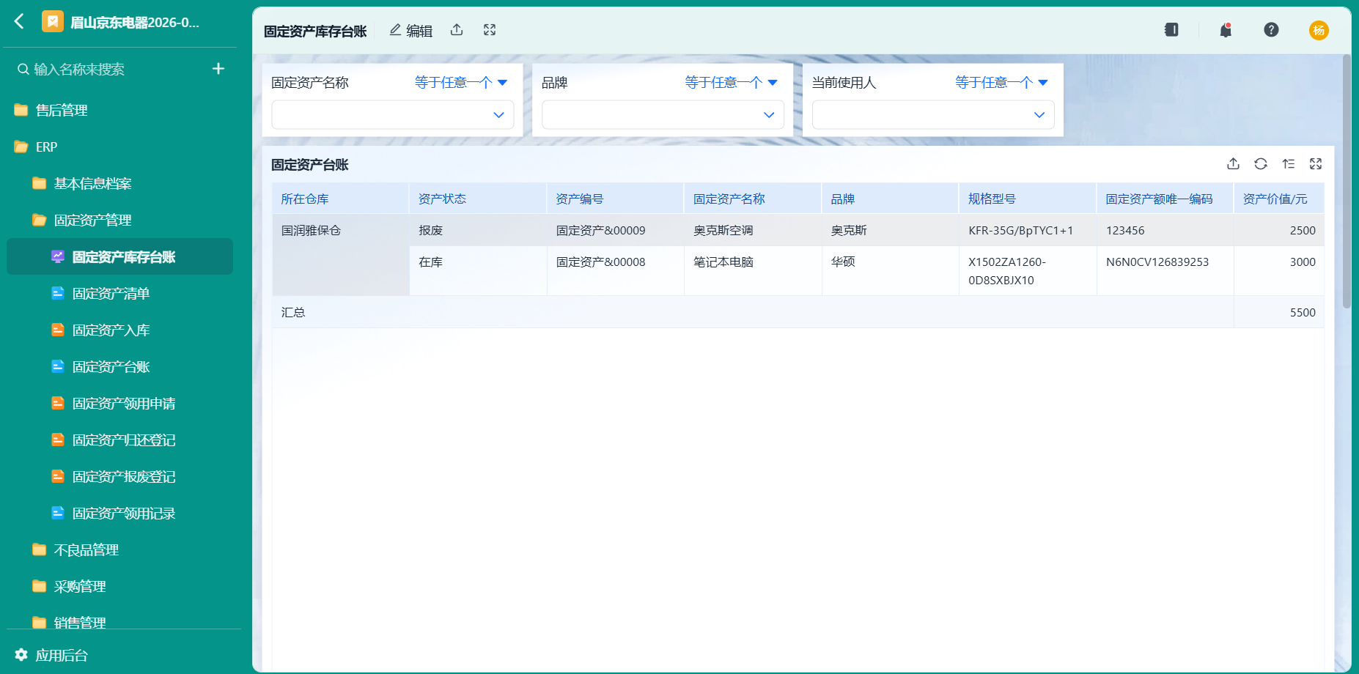Click the 奥克斯空调 cell
The width and height of the screenshot is (1359, 674).
click(752, 230)
